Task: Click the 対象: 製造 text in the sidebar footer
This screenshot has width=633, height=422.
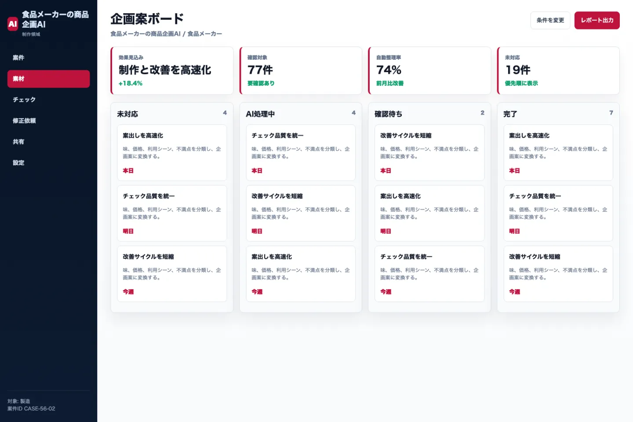Action: (x=19, y=401)
